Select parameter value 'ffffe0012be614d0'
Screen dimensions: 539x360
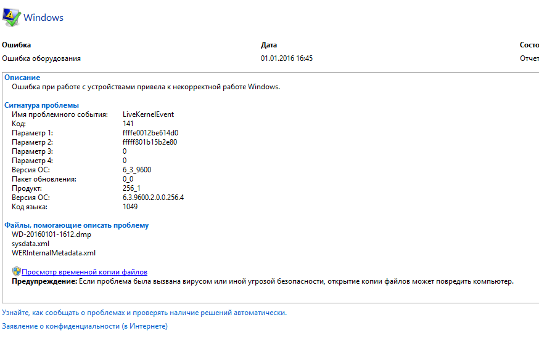(x=150, y=133)
